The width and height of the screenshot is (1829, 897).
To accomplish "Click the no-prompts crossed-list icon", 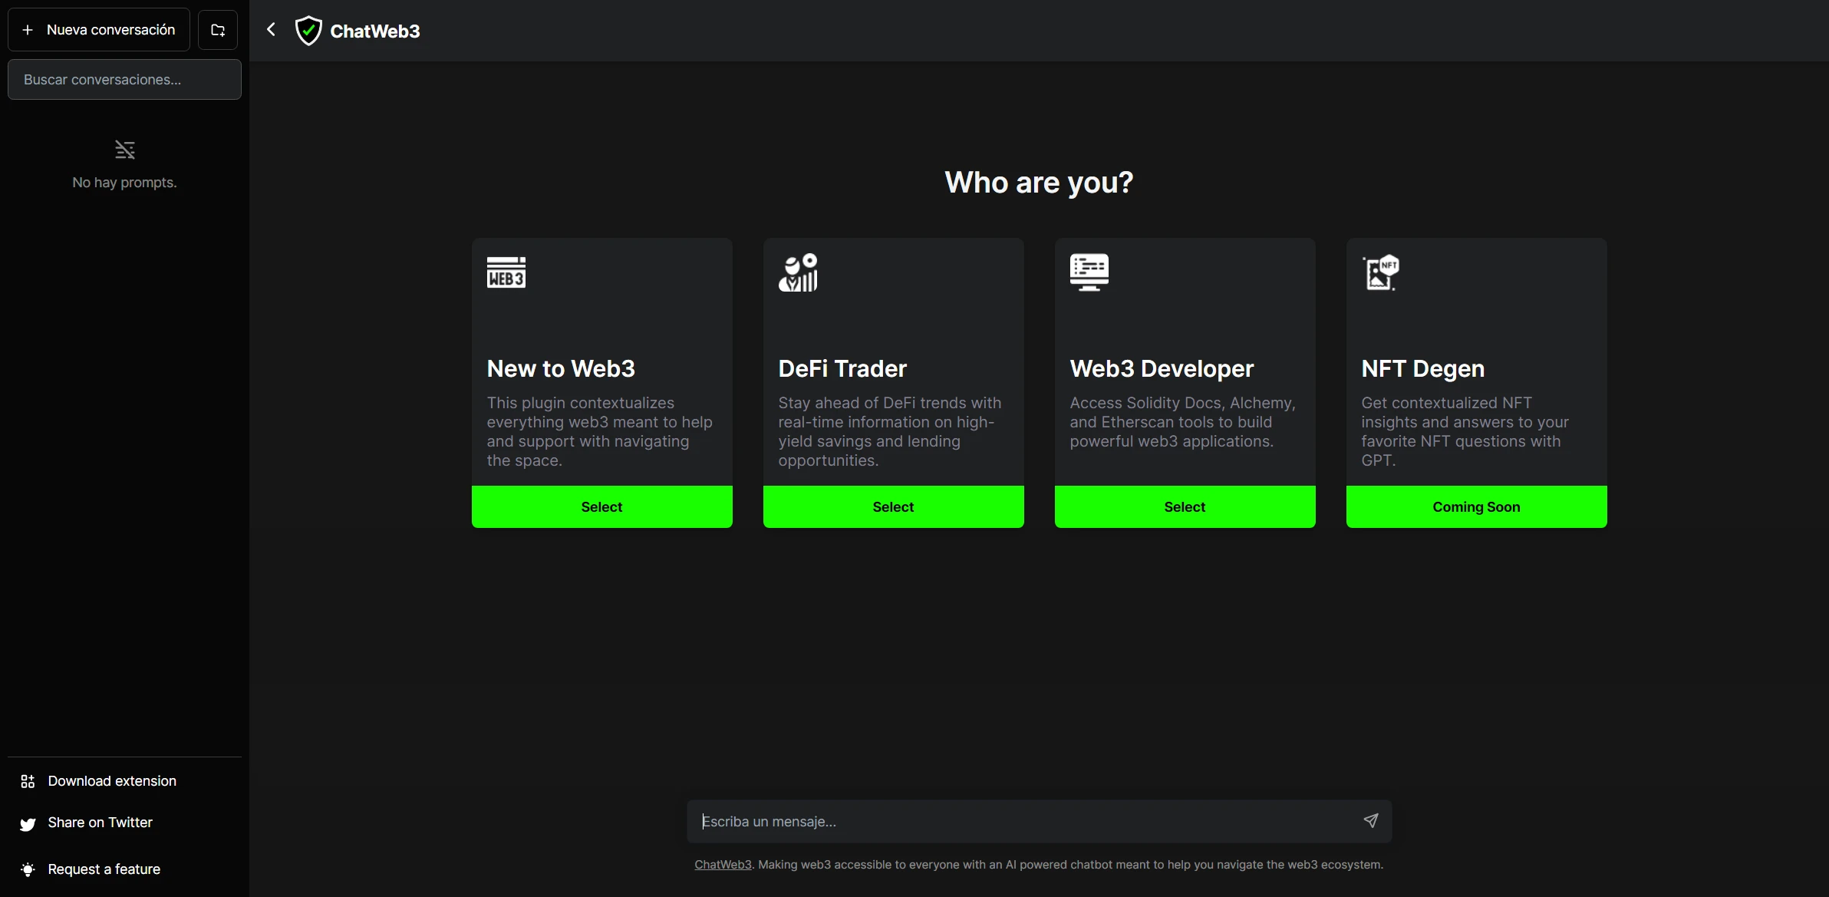I will (125, 150).
